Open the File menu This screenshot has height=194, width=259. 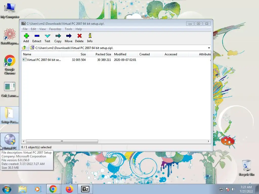click(x=25, y=29)
